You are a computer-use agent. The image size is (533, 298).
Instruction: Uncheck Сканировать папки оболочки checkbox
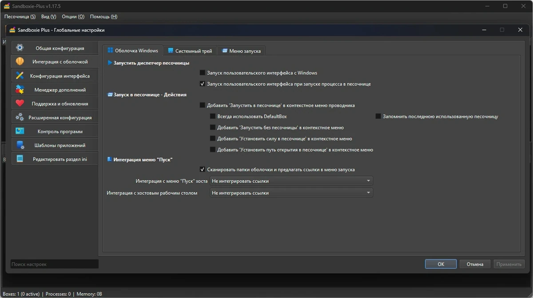(x=203, y=169)
